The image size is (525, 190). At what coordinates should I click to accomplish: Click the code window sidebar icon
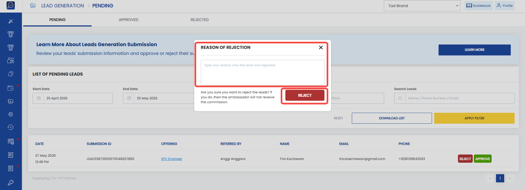[11, 88]
